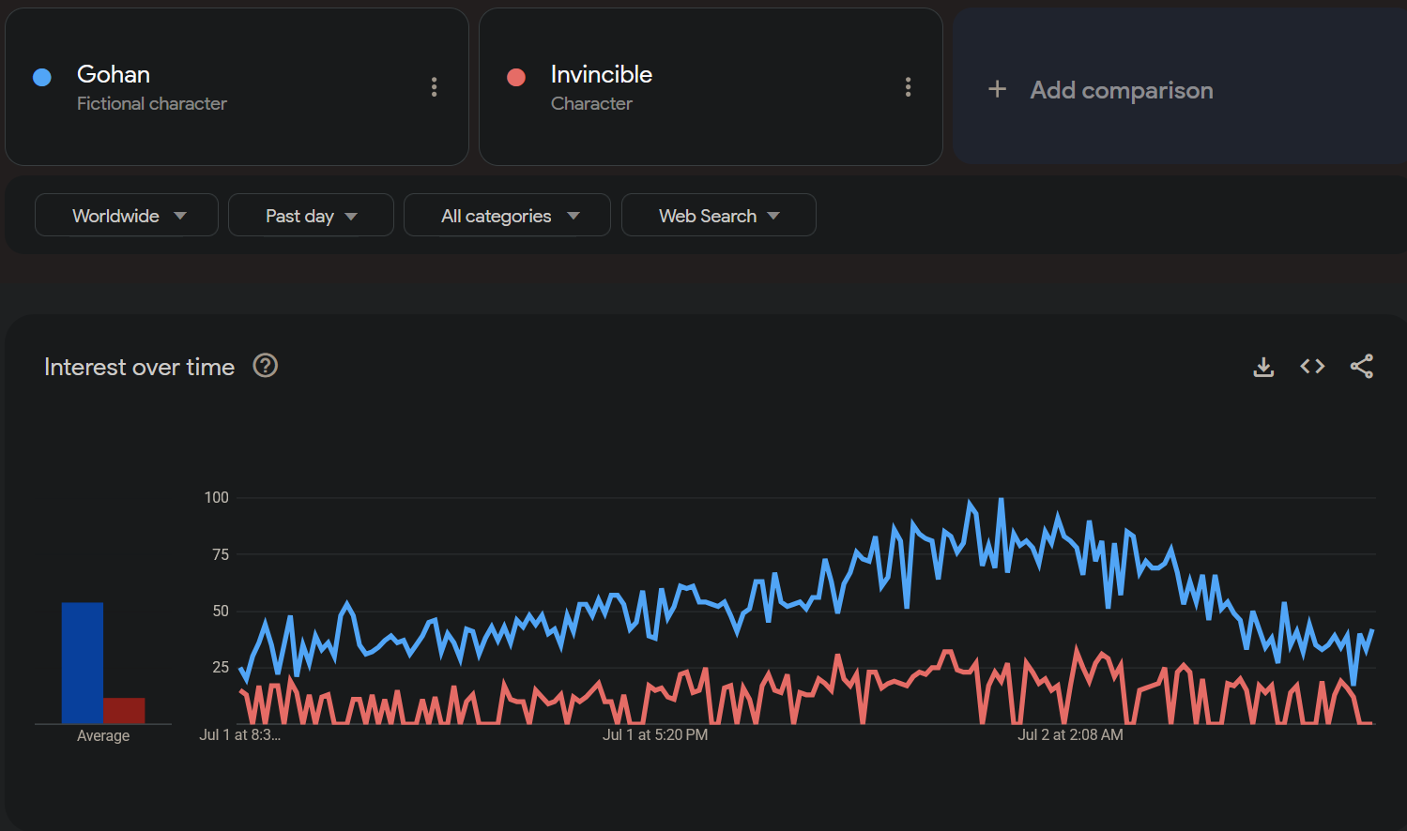The height and width of the screenshot is (831, 1407).
Task: Click the Add comparison text
Action: 1122,90
